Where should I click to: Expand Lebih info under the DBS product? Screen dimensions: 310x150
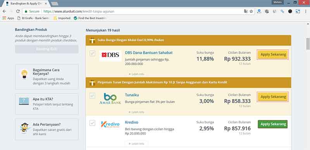pyautogui.click(x=136, y=74)
